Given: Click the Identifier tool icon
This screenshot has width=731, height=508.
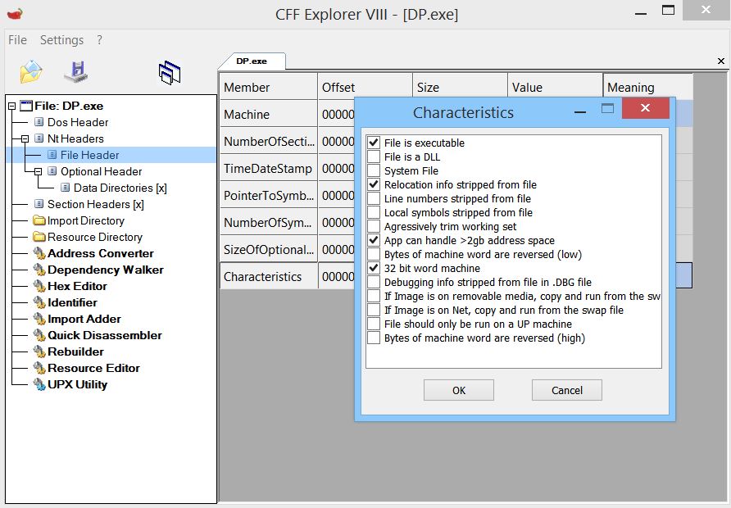Looking at the screenshot, I should coord(39,302).
